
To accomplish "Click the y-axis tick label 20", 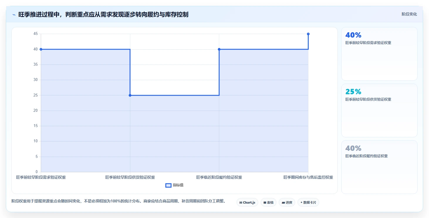I will click(x=36, y=111).
